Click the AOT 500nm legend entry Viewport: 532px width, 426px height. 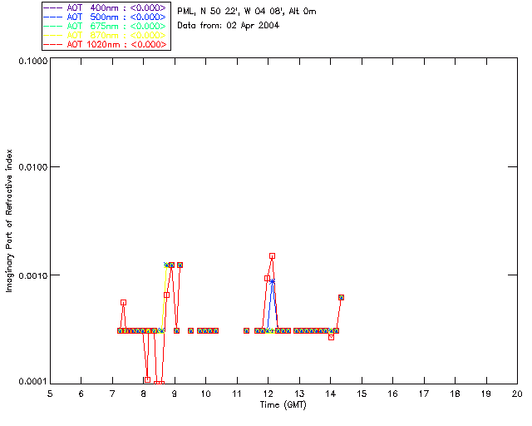click(x=106, y=17)
